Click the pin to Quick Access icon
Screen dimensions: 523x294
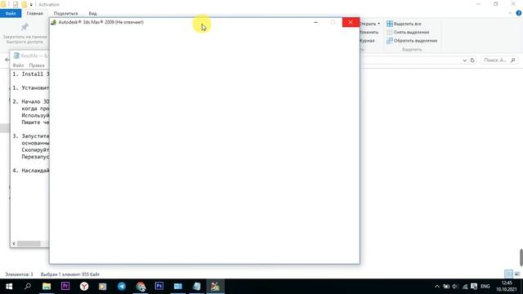pyautogui.click(x=25, y=27)
